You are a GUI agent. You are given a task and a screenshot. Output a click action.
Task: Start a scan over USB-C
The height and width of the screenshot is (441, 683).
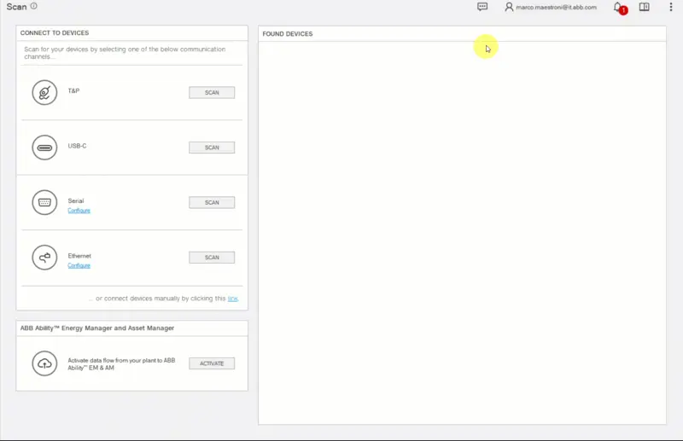pos(212,148)
